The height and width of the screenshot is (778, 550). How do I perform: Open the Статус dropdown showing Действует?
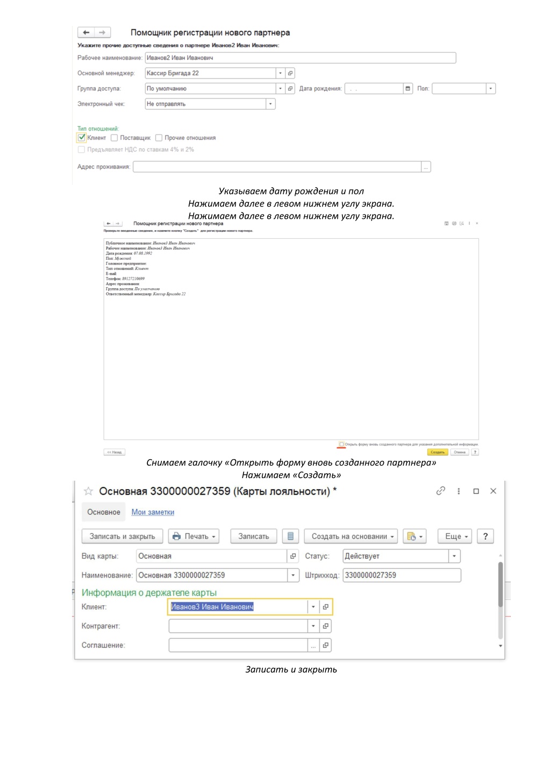(454, 556)
